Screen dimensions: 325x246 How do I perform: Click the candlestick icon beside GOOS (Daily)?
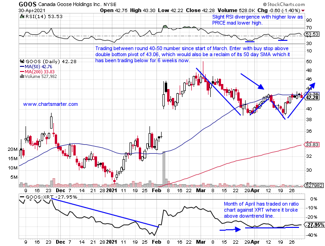[22, 61]
